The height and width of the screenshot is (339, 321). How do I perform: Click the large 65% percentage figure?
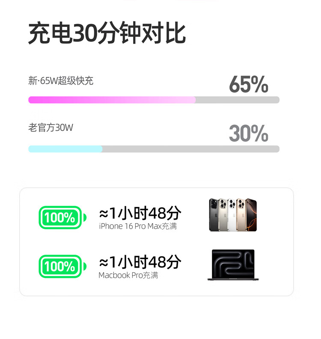click(x=248, y=84)
